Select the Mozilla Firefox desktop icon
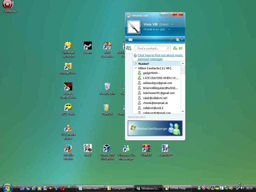The height and width of the screenshot is (192, 256). [68, 152]
